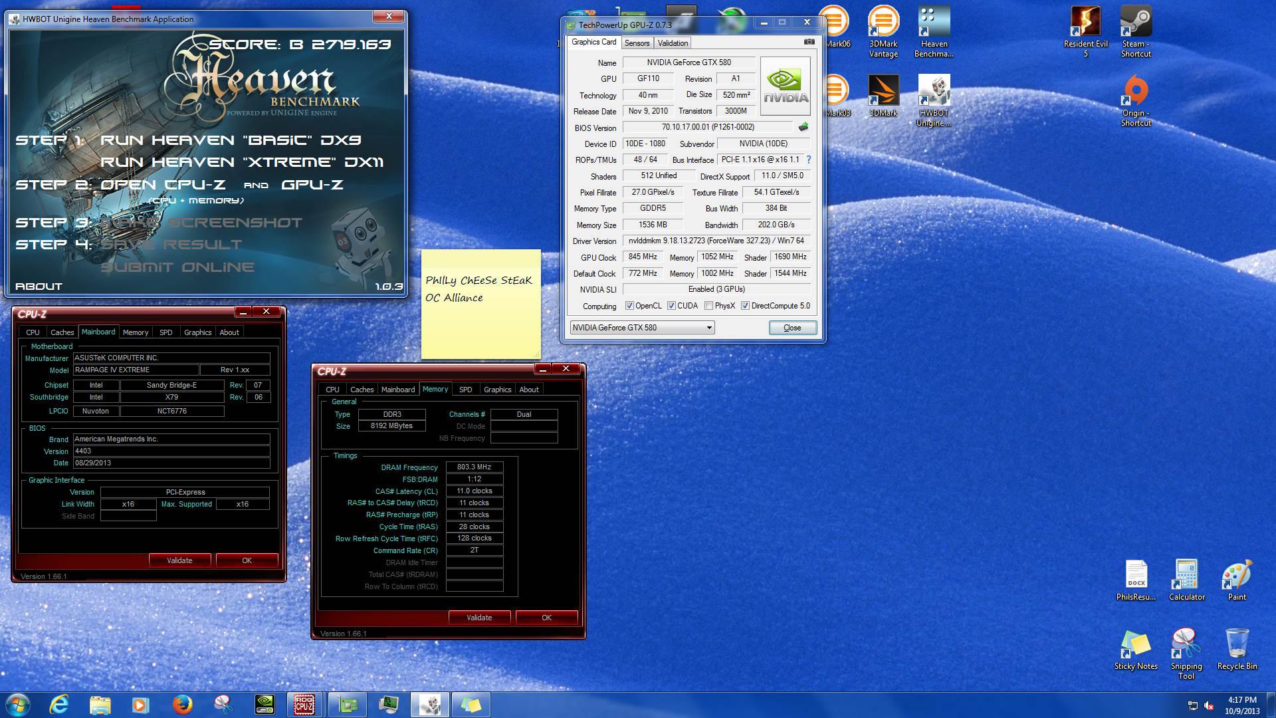Screen dimensions: 1276x718
Task: Open the Steam shortcut on the desktop
Action: (x=1136, y=32)
